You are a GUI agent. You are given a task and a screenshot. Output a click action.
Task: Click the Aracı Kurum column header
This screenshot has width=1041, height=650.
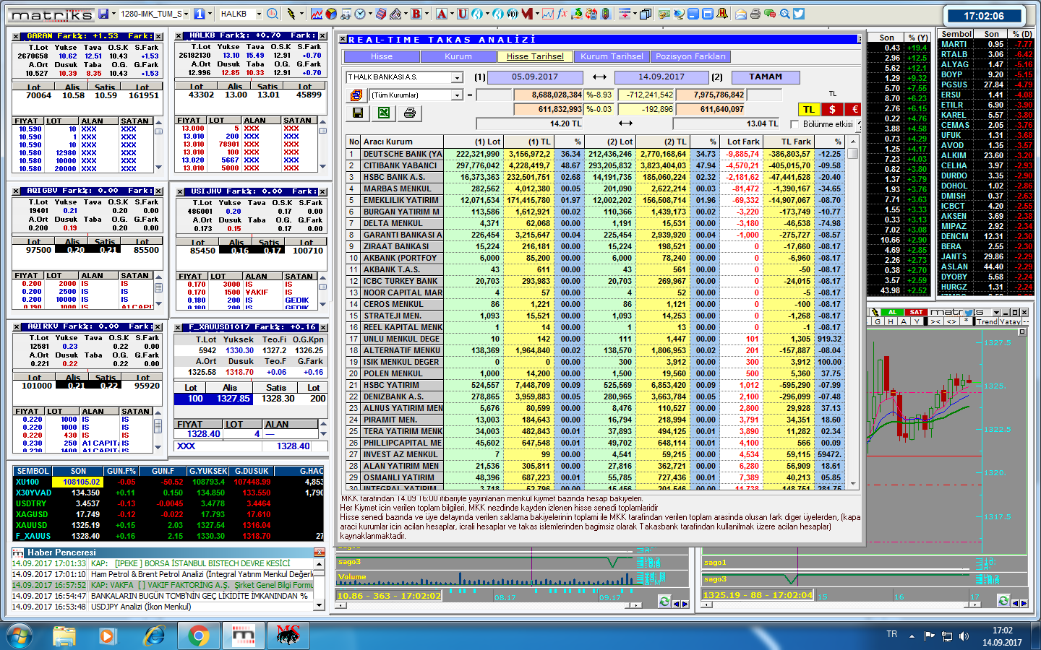pos(402,142)
